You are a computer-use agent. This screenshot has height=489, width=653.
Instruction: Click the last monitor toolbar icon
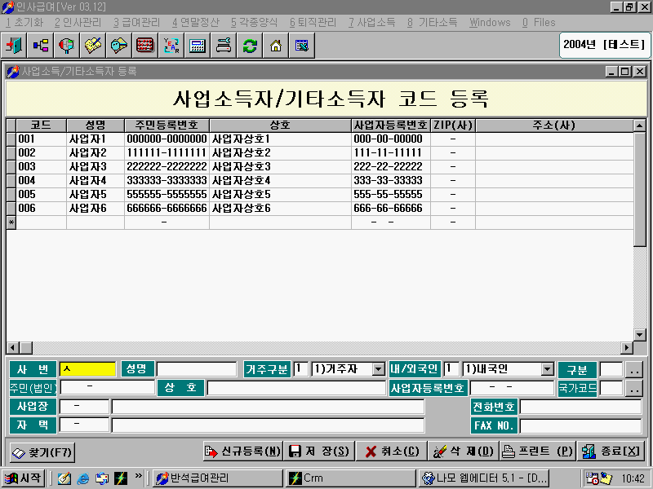300,46
